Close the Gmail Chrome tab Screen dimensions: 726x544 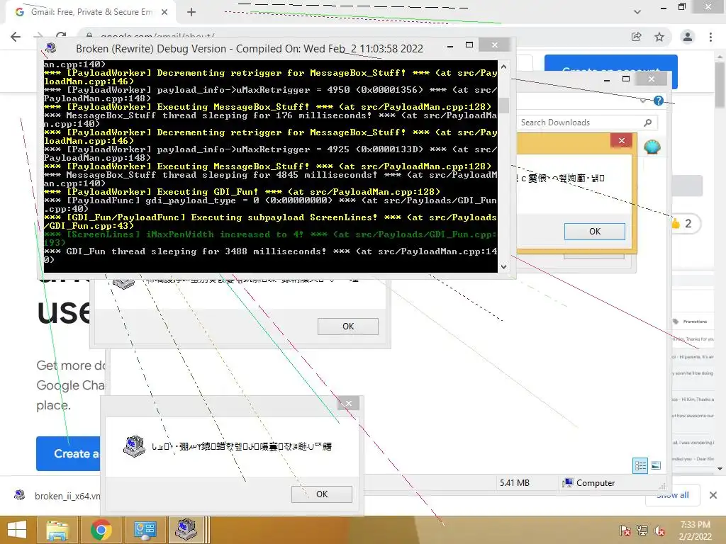164,13
